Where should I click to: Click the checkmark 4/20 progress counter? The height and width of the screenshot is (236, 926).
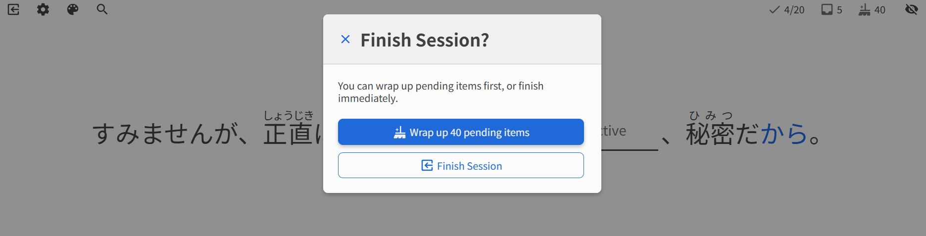[x=787, y=10]
